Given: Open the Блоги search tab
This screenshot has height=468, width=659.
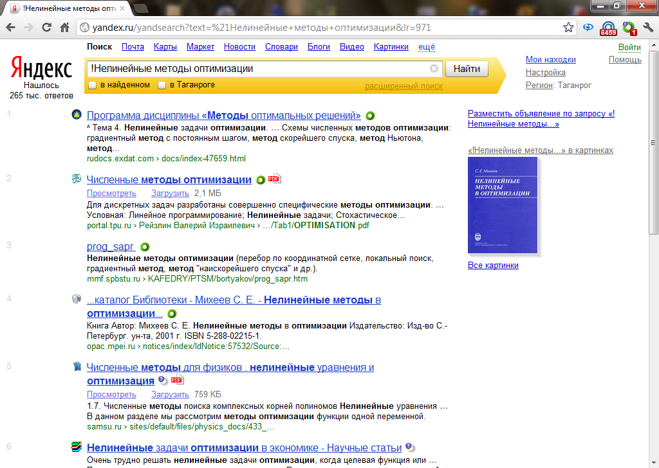Looking at the screenshot, I should (319, 47).
